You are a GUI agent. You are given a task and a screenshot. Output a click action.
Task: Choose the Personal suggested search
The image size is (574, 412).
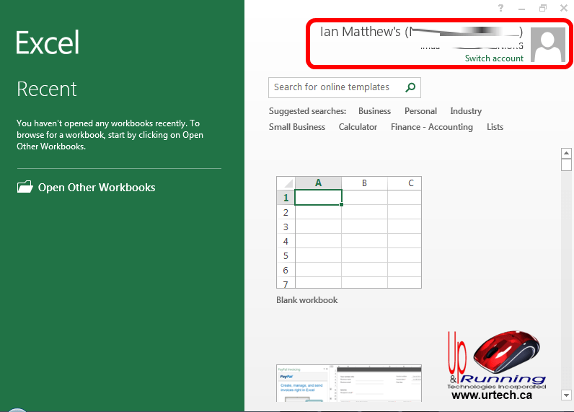tap(420, 111)
